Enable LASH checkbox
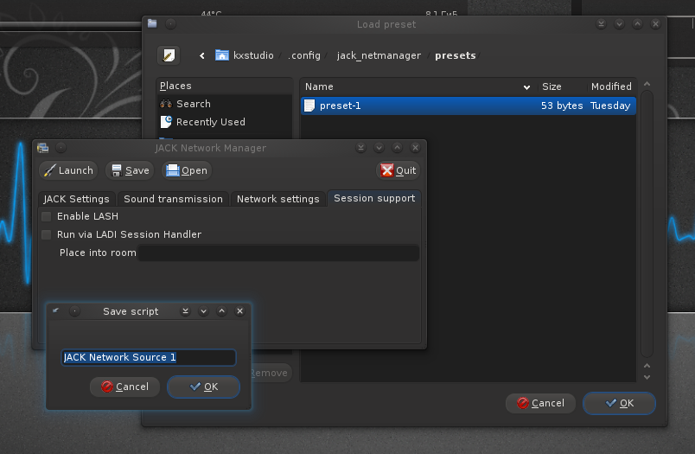 click(46, 216)
